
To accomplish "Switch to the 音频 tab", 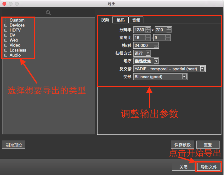I will click(136, 20).
